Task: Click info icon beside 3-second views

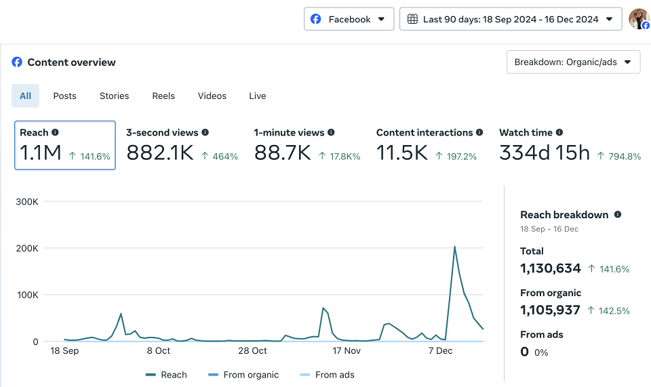Action: pos(205,132)
